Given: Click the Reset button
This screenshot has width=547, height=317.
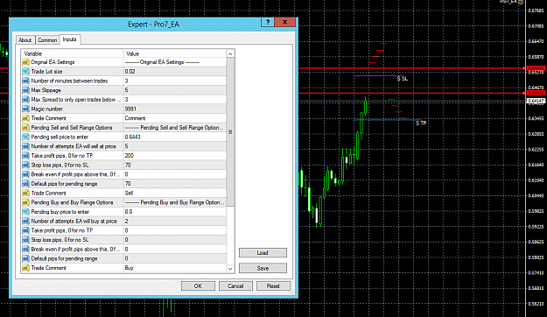Looking at the screenshot, I should (x=273, y=286).
